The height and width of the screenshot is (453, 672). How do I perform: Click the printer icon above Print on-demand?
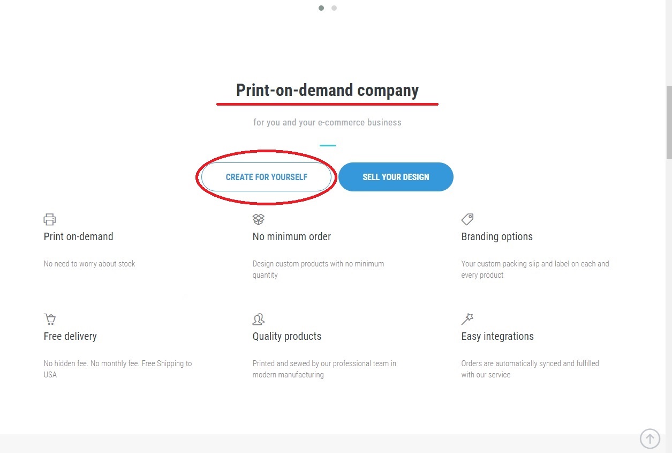tap(50, 219)
